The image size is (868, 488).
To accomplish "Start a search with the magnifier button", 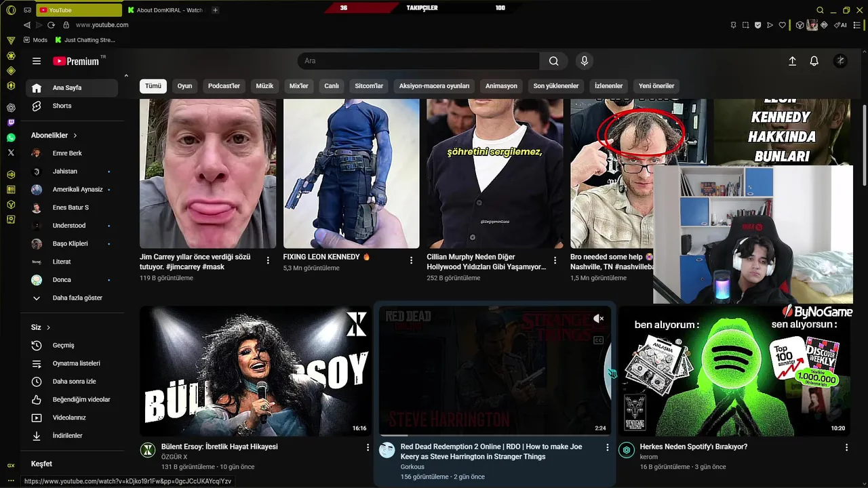I will click(554, 61).
